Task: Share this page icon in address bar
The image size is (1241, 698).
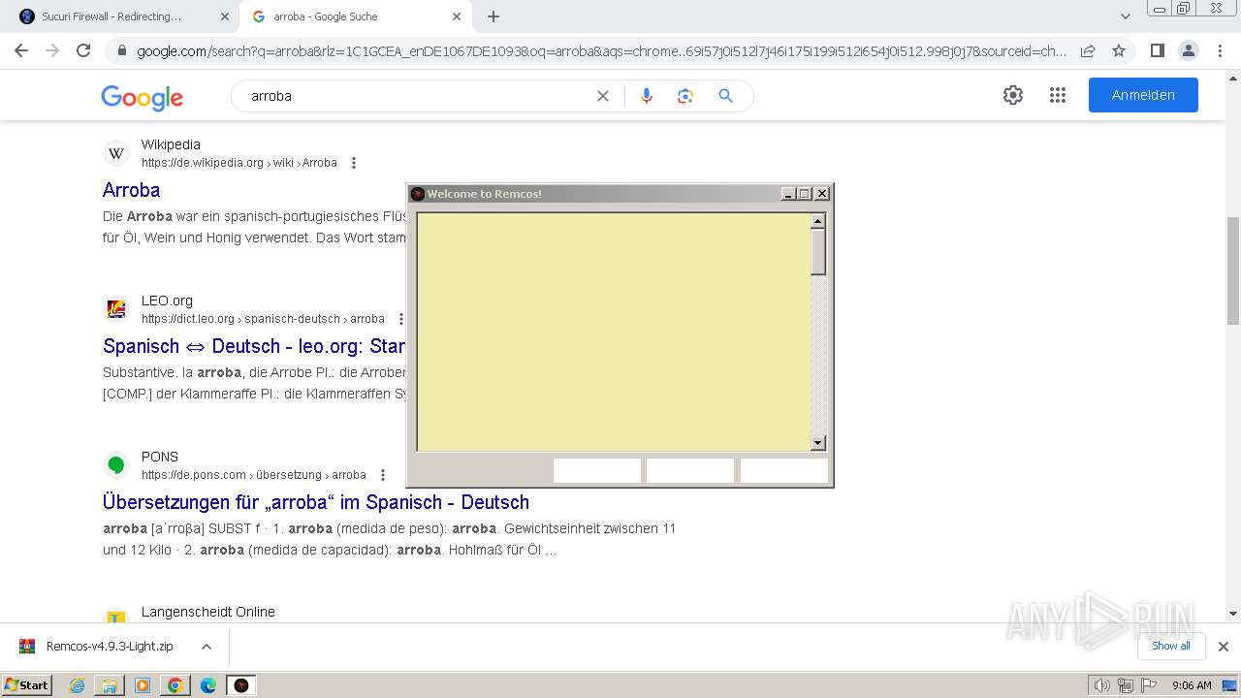Action: pos(1088,50)
